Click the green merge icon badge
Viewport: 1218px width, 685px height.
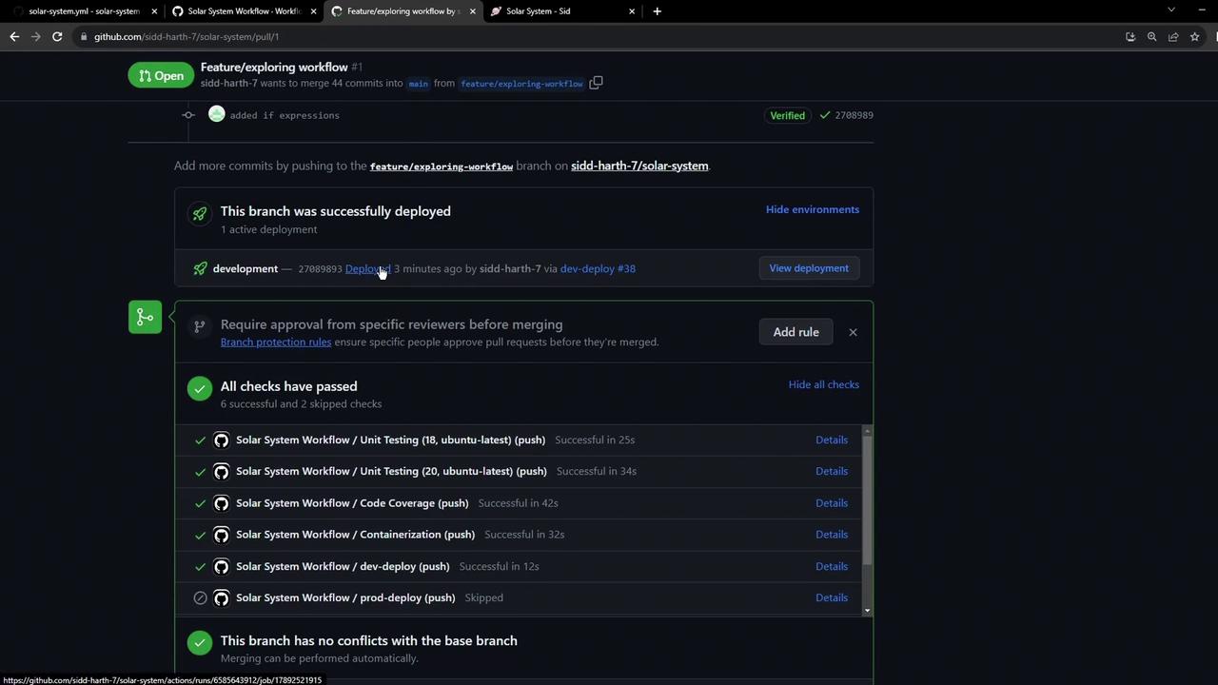[x=145, y=317]
